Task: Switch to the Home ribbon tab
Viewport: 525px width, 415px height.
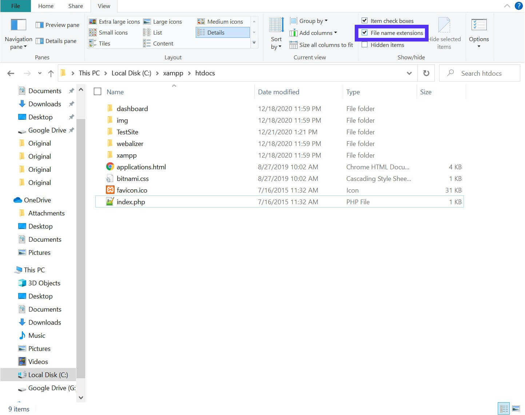Action: 45,6
